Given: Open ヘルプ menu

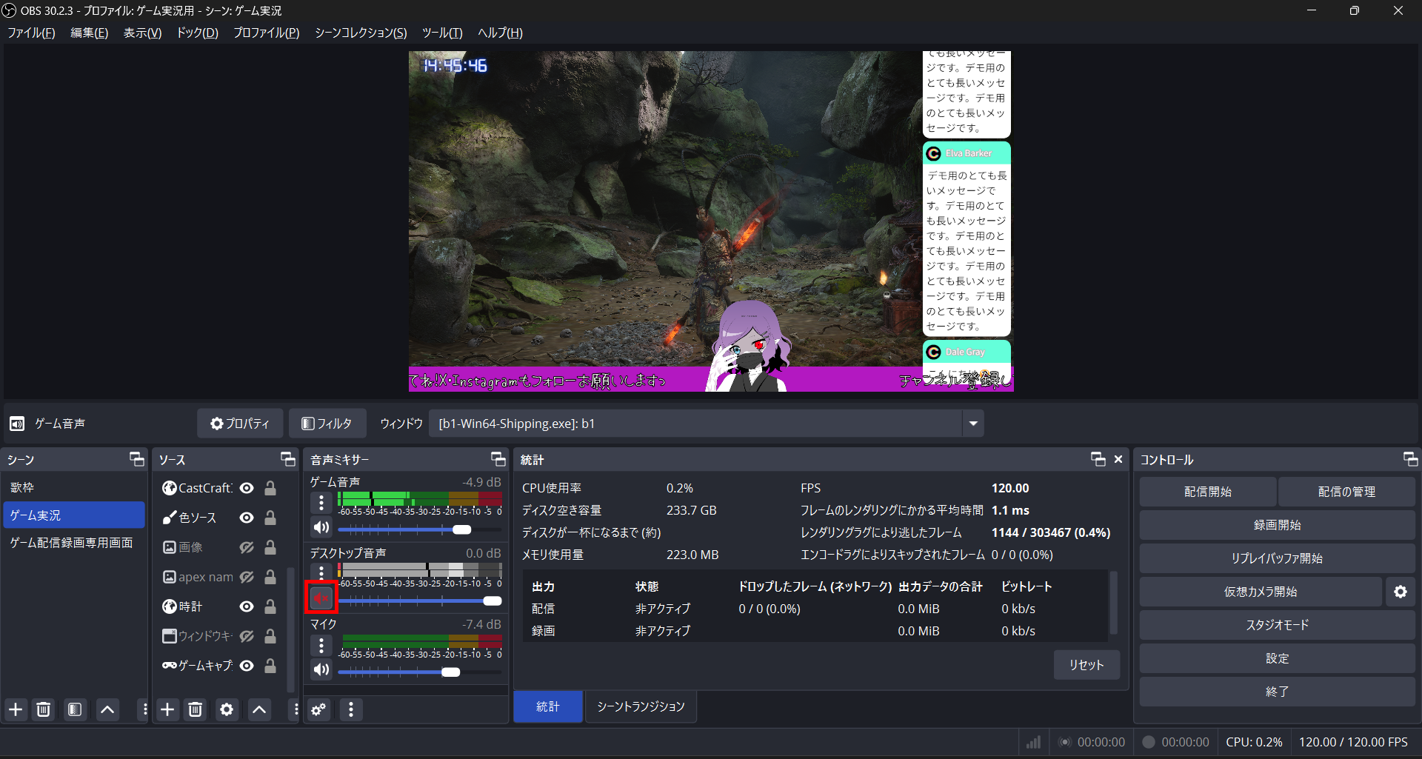Looking at the screenshot, I should pos(500,33).
